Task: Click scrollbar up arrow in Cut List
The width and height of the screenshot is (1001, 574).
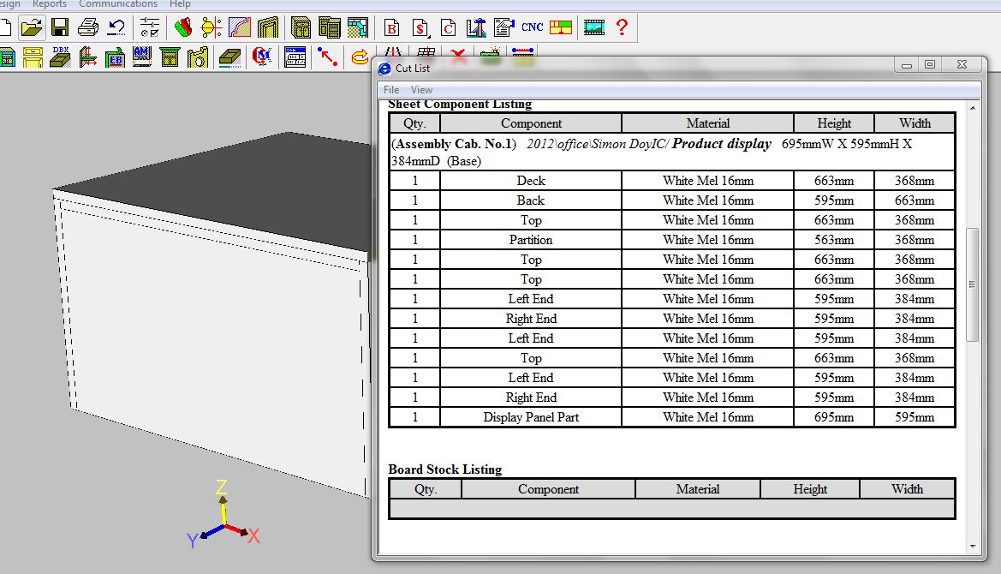Action: (972, 107)
